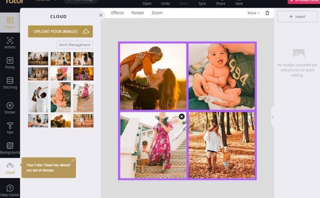
Task: Undo the last action
Action: [x=165, y=3]
